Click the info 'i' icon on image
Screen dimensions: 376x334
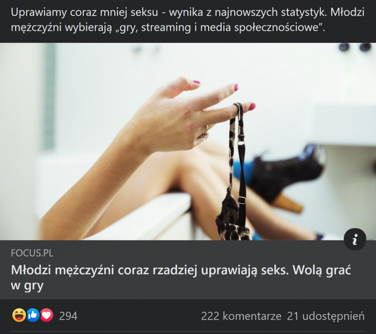[355, 239]
